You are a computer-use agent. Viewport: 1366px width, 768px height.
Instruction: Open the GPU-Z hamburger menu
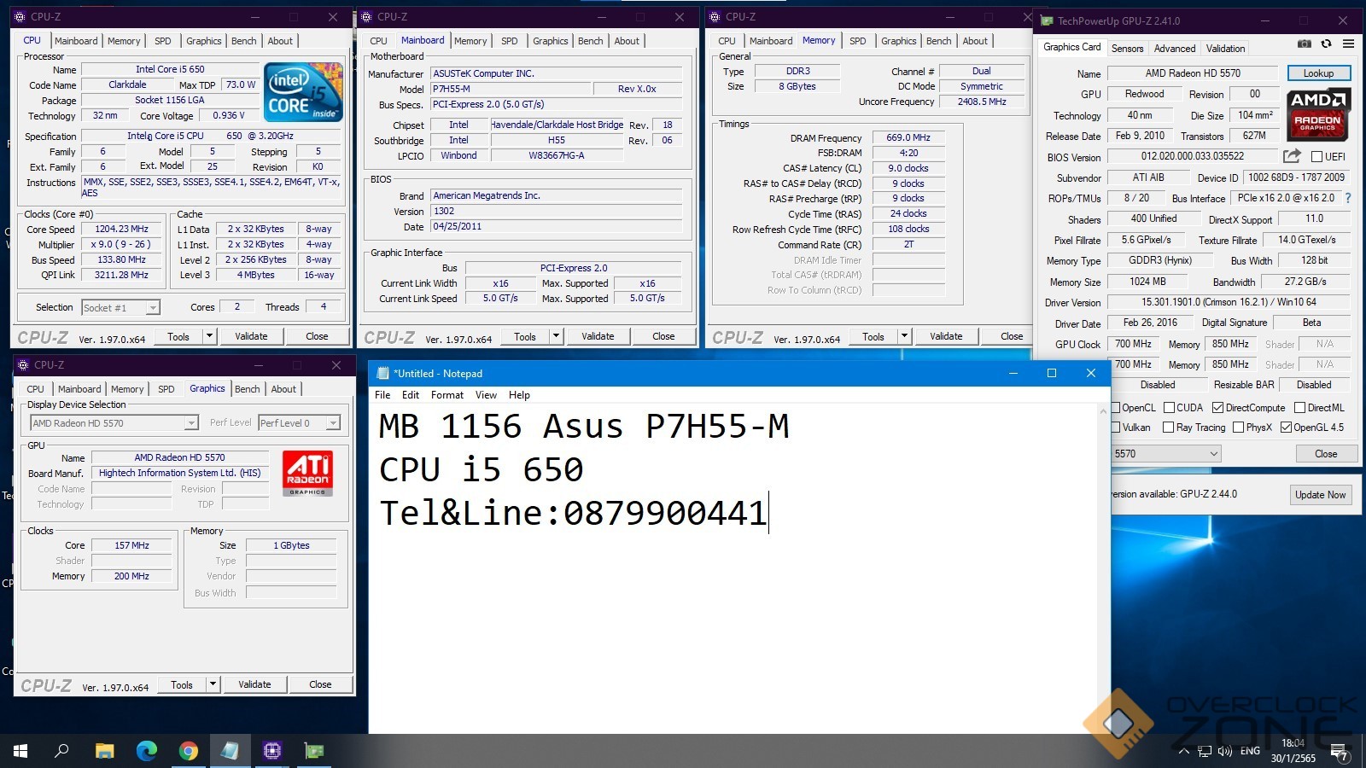pos(1348,44)
